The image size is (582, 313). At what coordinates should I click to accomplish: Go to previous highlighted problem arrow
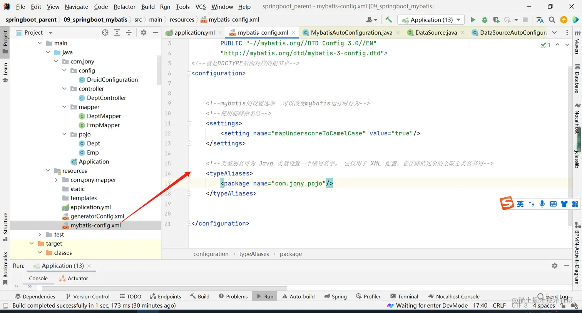(557, 45)
